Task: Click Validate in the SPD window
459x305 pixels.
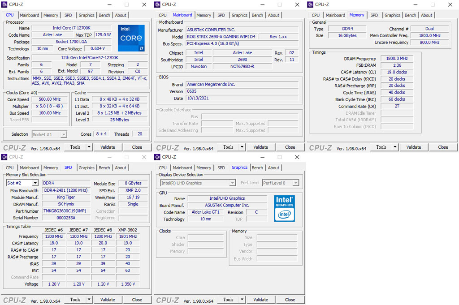Action: [108, 300]
